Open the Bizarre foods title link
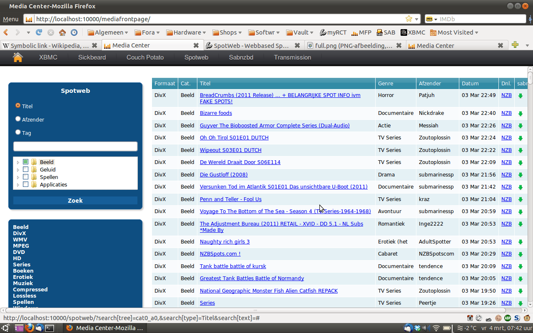 [216, 113]
